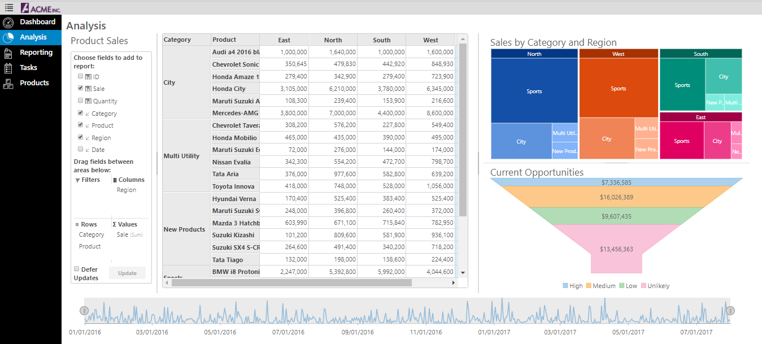
Task: Open Dashboard via its gauge icon
Action: pyautogui.click(x=8, y=23)
